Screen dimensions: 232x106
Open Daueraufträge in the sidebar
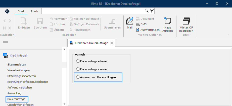click(x=16, y=99)
